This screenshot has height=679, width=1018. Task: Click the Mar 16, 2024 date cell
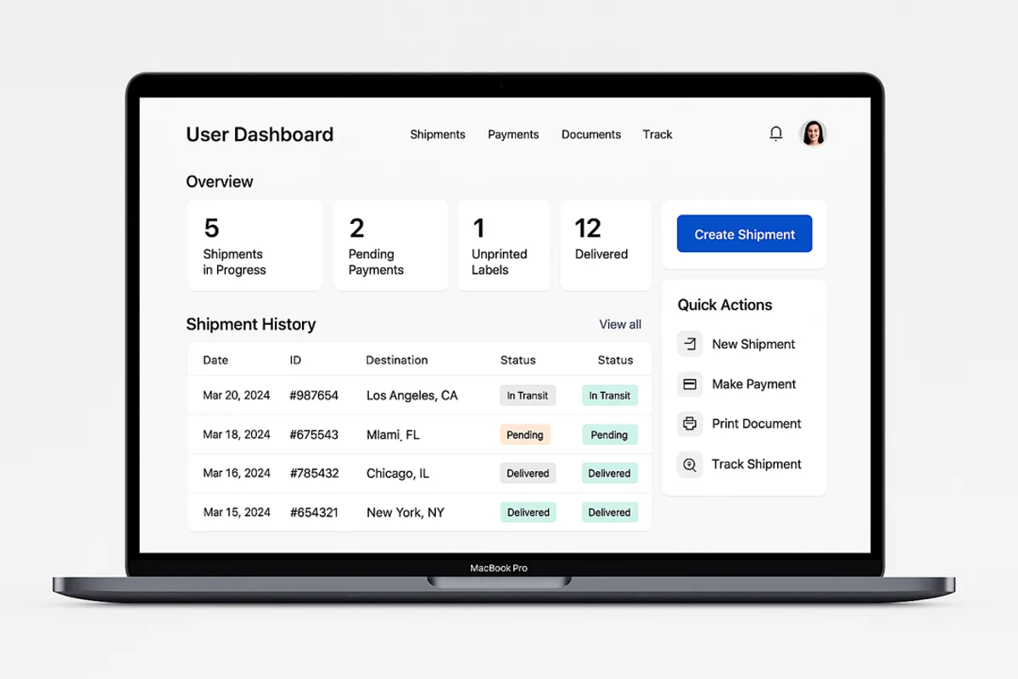(x=237, y=474)
